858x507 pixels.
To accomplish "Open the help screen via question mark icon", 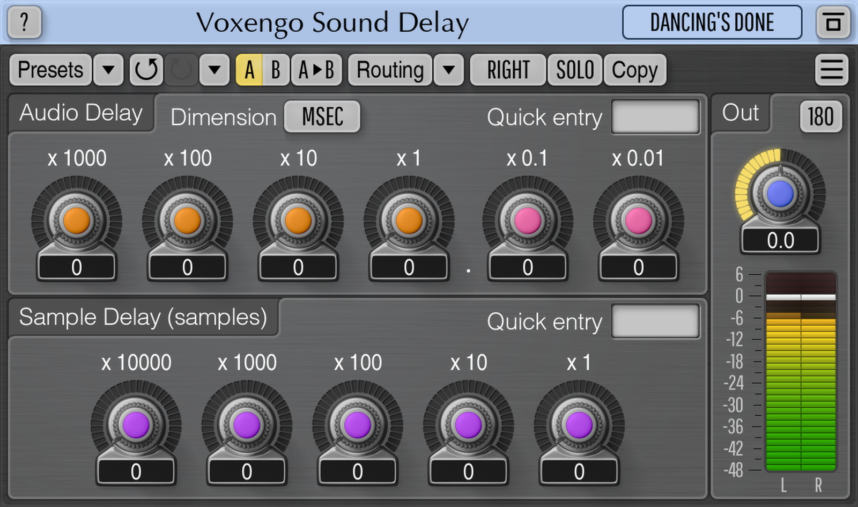I will [x=24, y=23].
